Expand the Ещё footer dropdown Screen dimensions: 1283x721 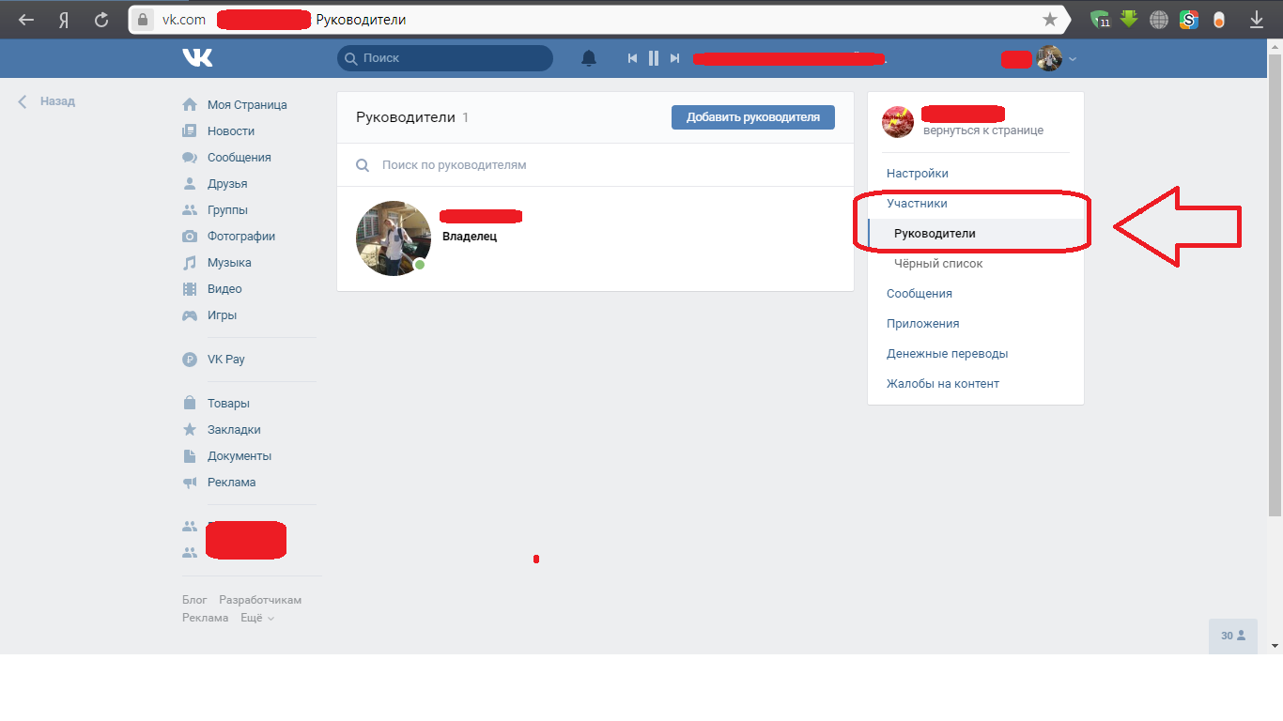click(257, 618)
